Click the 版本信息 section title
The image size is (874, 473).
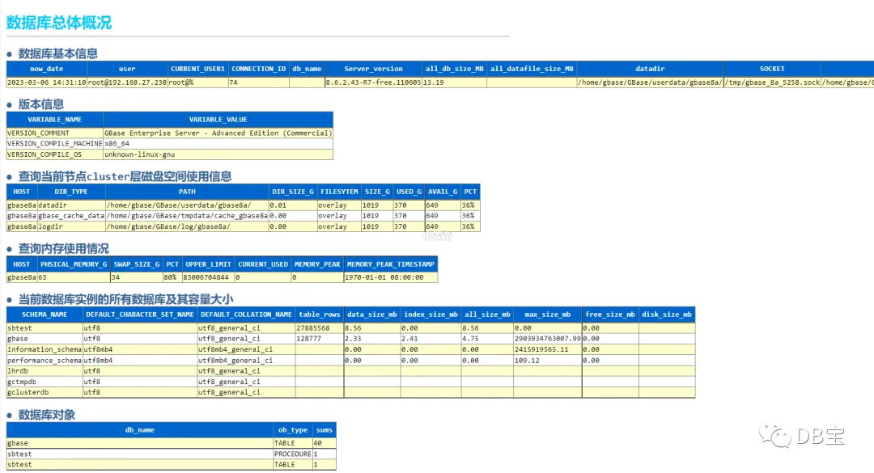pyautogui.click(x=41, y=104)
